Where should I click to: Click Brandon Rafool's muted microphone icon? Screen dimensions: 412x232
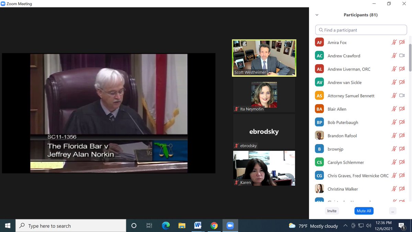coord(394,135)
